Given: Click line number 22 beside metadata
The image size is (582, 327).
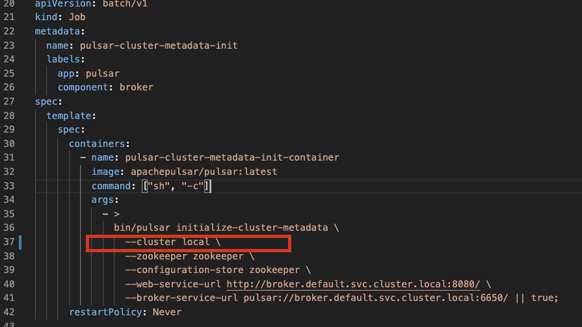Looking at the screenshot, I should [x=9, y=31].
